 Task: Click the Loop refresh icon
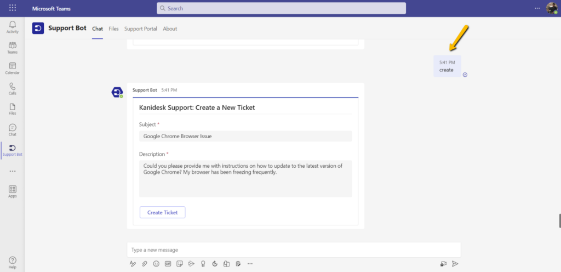[x=215, y=264]
